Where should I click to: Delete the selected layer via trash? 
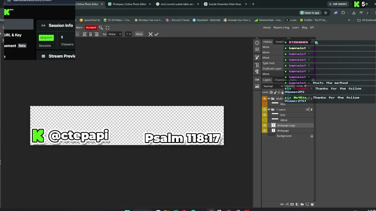[x=312, y=204]
